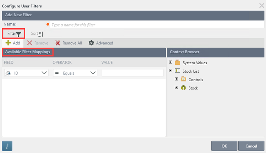Click the Cancel button

coord(251,146)
